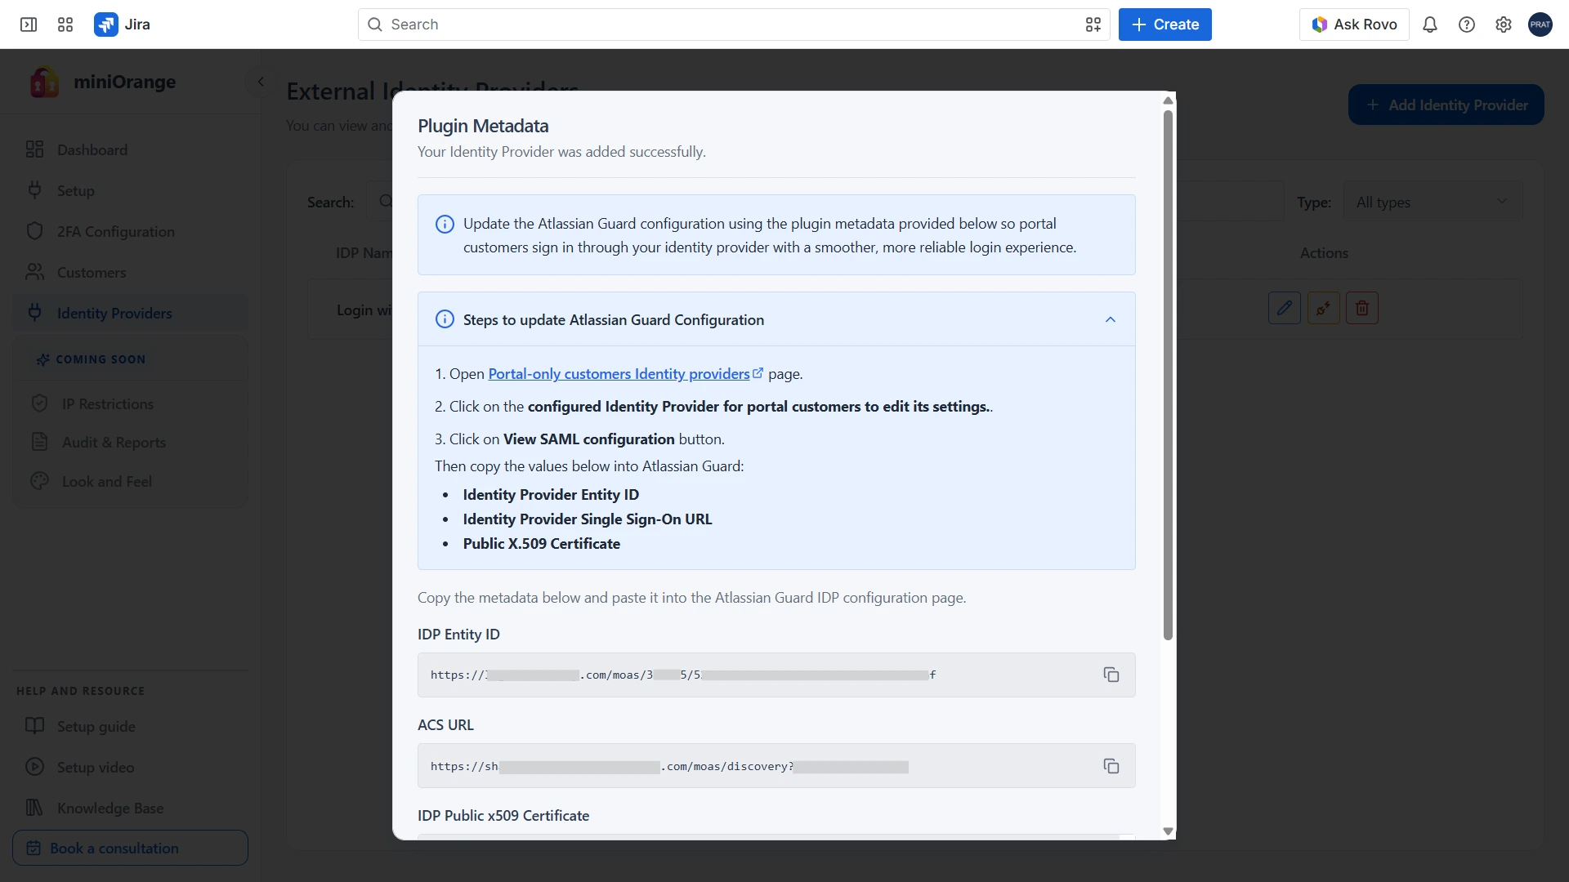The width and height of the screenshot is (1569, 882).
Task: Click the Setup video play icon
Action: pyautogui.click(x=34, y=767)
